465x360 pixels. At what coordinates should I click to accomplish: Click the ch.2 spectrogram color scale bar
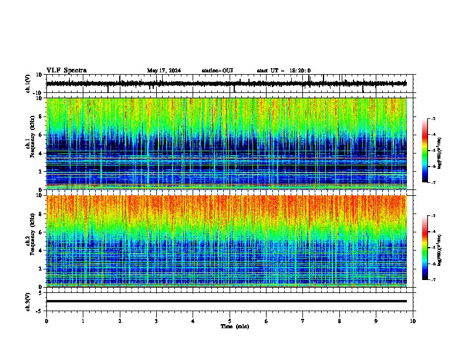tap(425, 248)
